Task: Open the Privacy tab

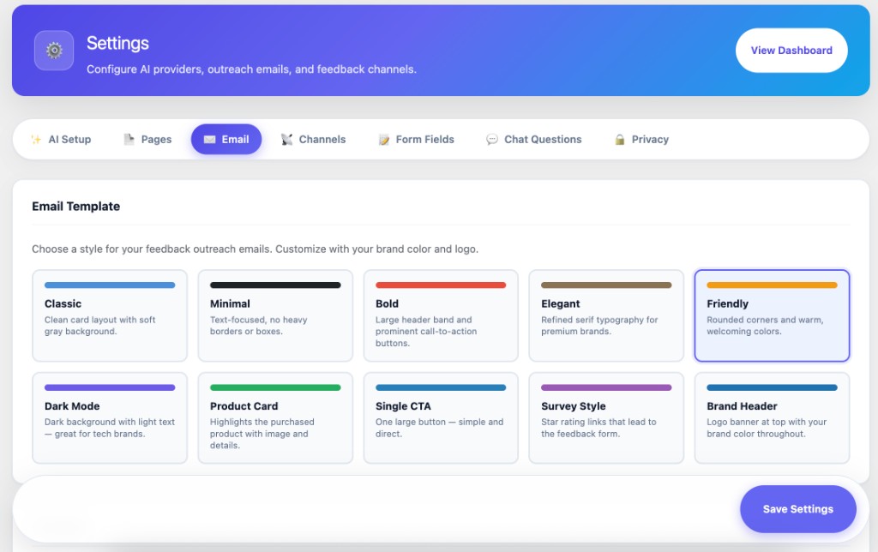Action: point(641,140)
